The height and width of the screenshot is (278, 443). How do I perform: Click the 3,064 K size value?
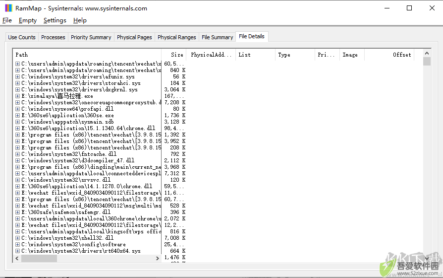point(175,89)
